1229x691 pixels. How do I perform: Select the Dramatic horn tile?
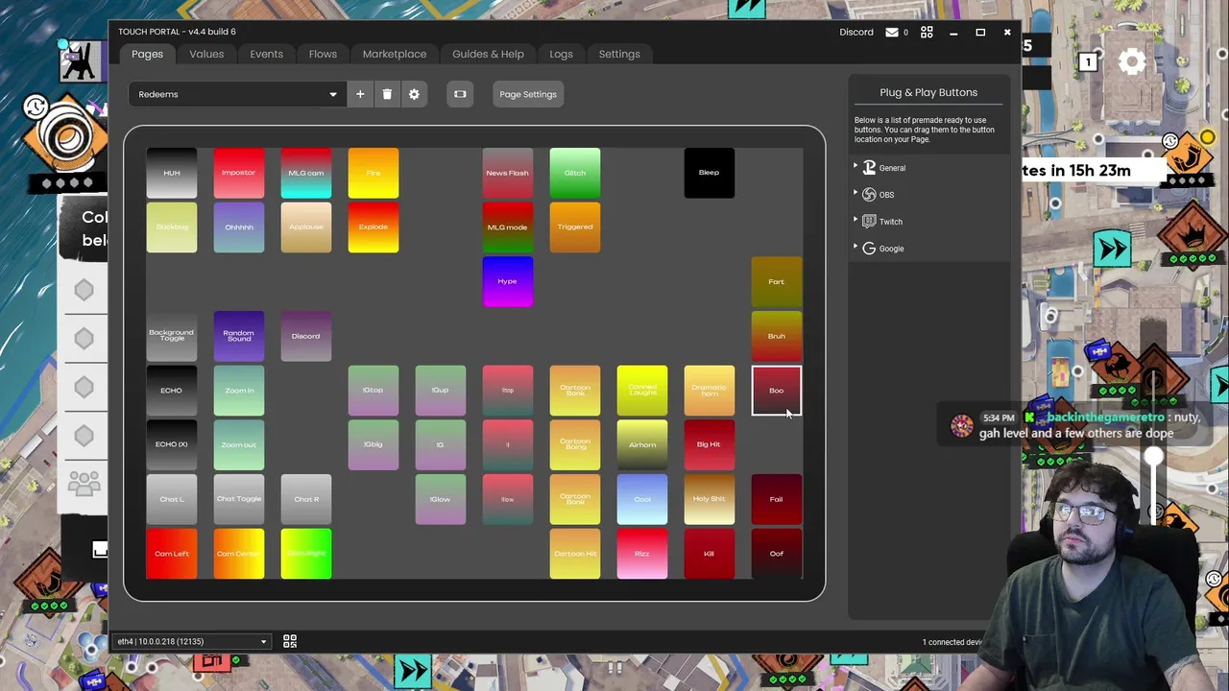[710, 391]
